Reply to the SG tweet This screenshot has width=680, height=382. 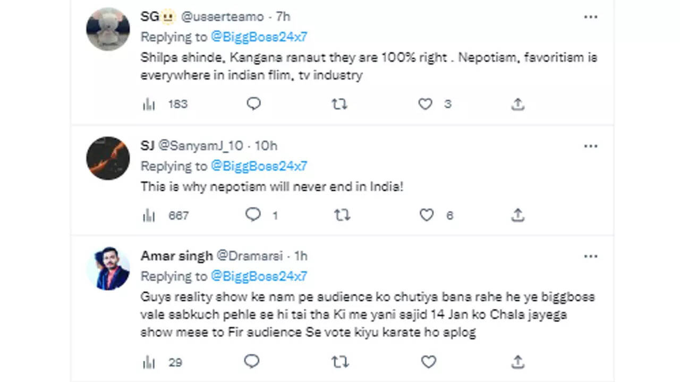point(254,104)
